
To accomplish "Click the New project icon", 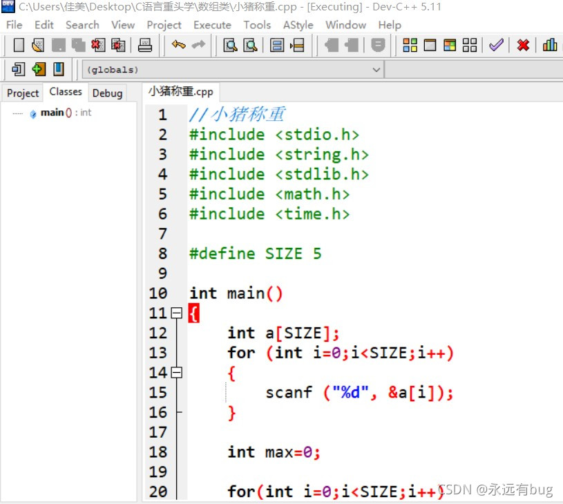I will click(19, 69).
